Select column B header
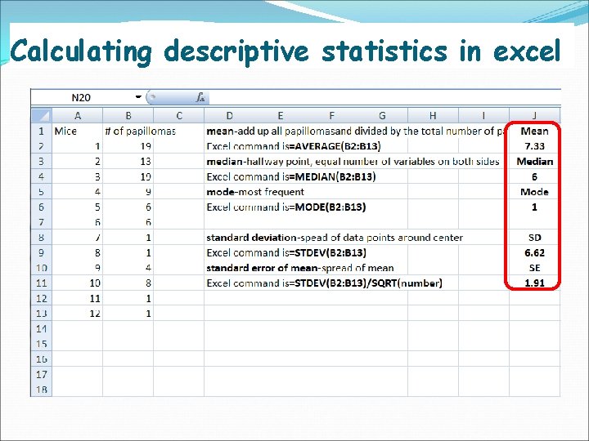This screenshot has height=441, width=589. pyautogui.click(x=128, y=115)
